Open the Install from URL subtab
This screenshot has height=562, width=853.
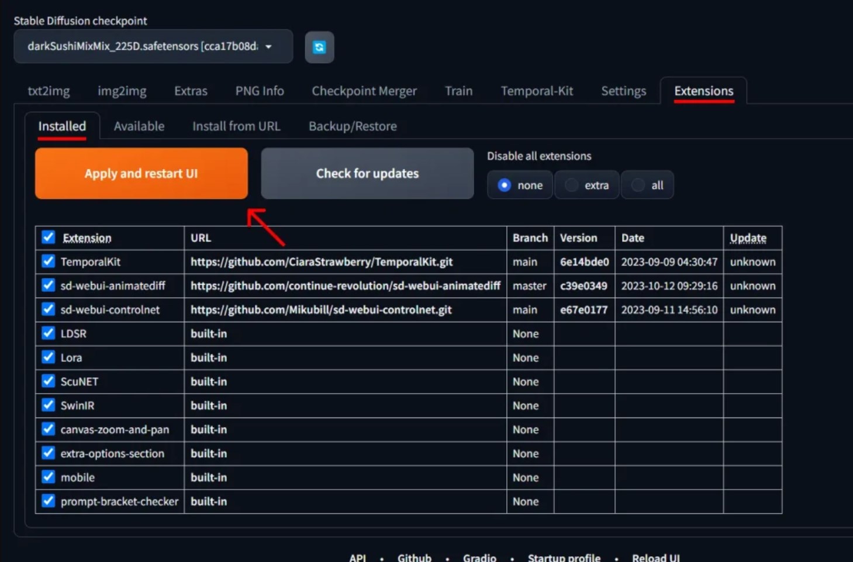pos(236,126)
